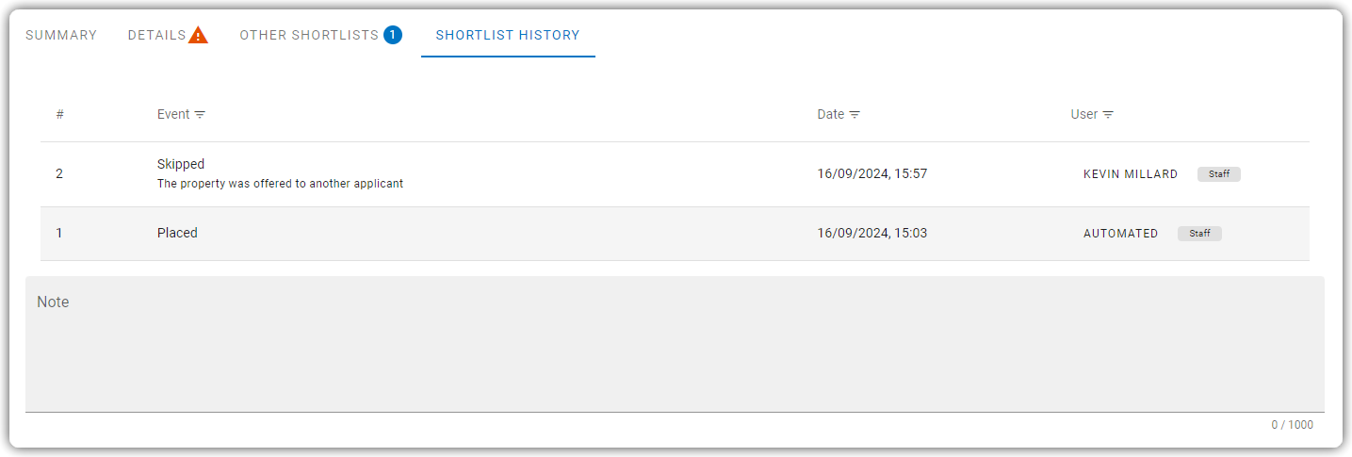This screenshot has width=1352, height=457.
Task: Click the Automated user label
Action: tap(1121, 234)
